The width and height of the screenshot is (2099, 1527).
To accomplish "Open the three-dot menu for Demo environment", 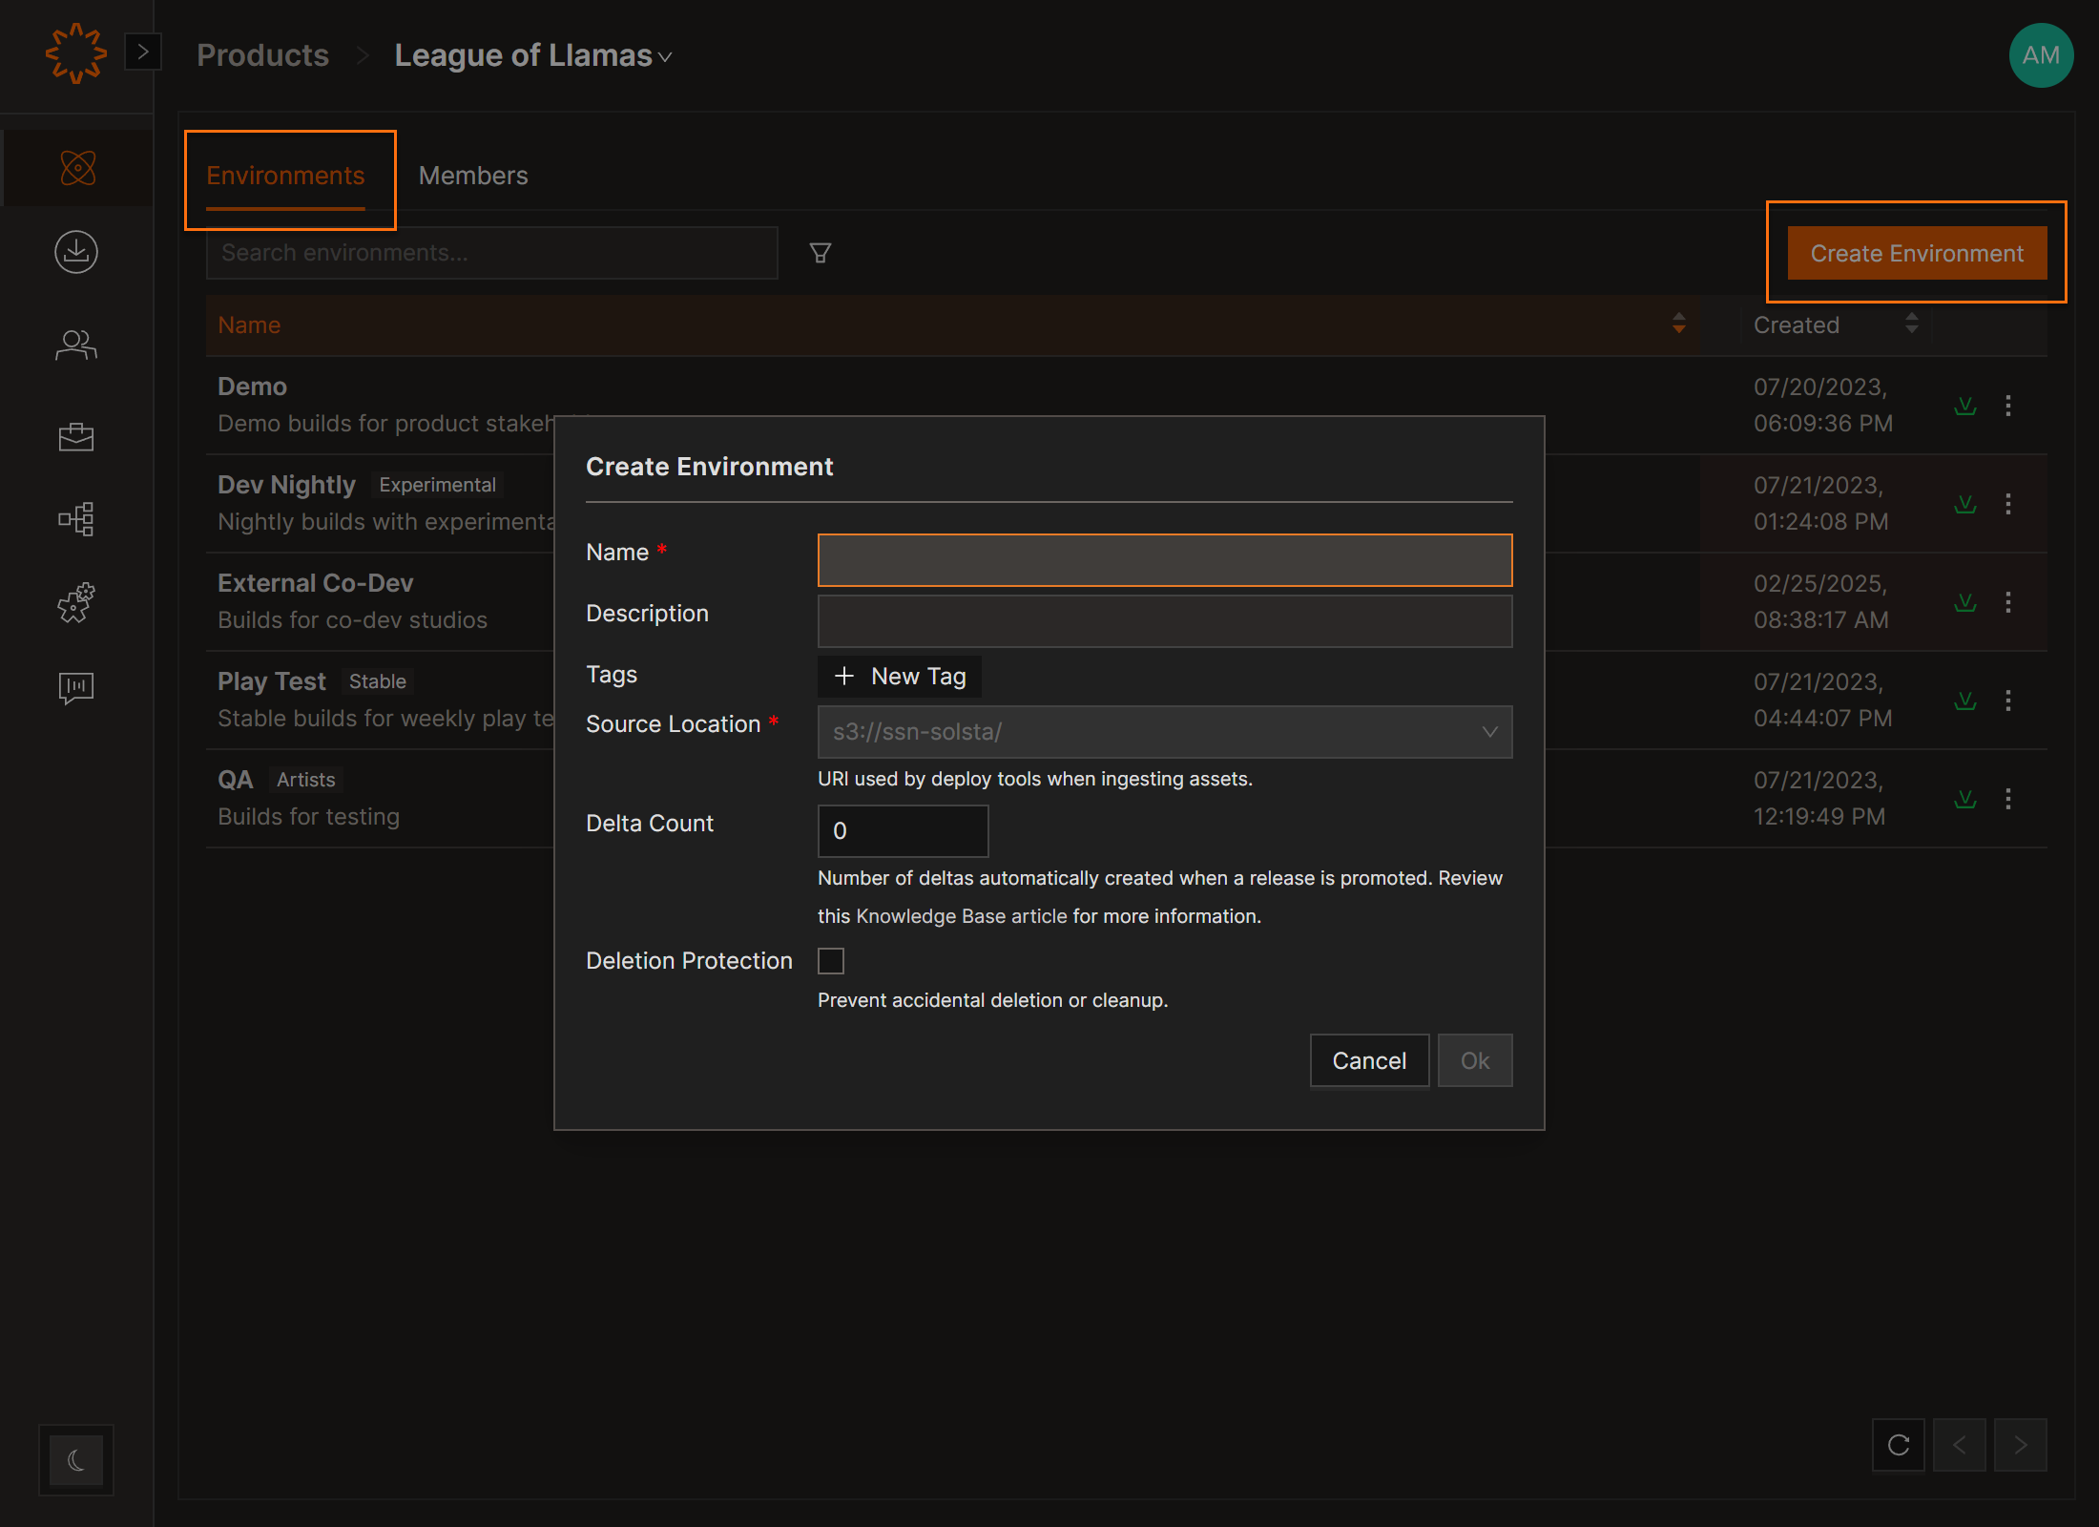I will [x=2008, y=406].
